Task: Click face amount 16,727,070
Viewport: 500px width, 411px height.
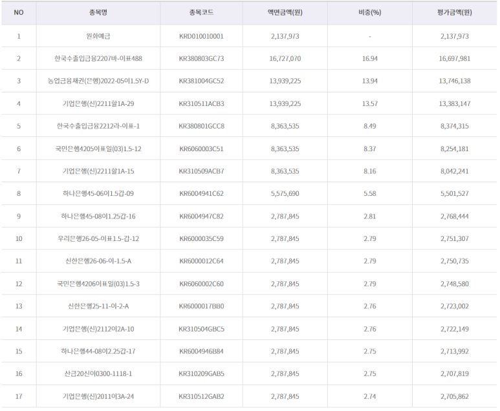Action: point(285,59)
